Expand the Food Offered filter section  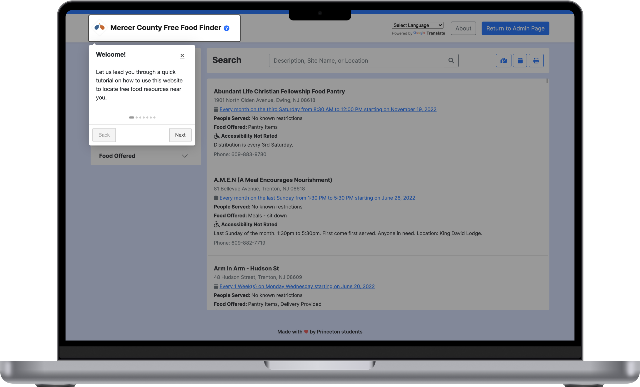(146, 156)
